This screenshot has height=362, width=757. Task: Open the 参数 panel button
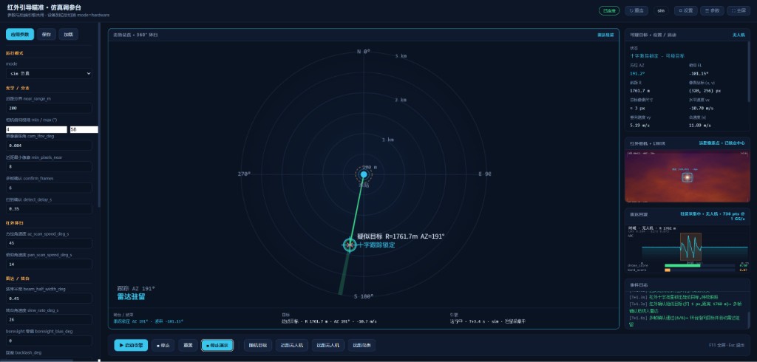pos(712,10)
